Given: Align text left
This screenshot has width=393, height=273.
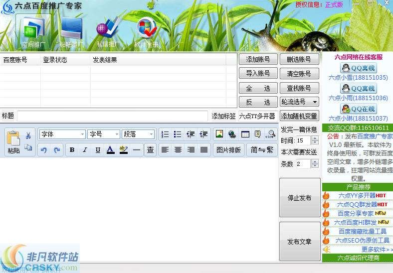Looking at the screenshot, I should [165, 150].
